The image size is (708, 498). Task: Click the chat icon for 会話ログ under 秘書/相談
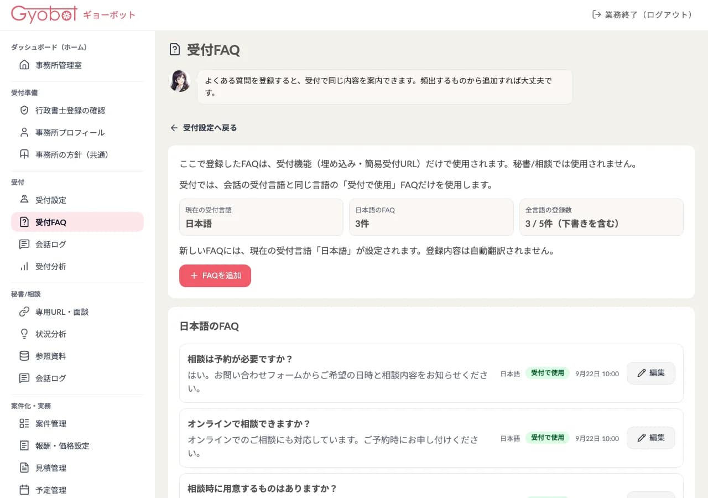click(x=24, y=378)
